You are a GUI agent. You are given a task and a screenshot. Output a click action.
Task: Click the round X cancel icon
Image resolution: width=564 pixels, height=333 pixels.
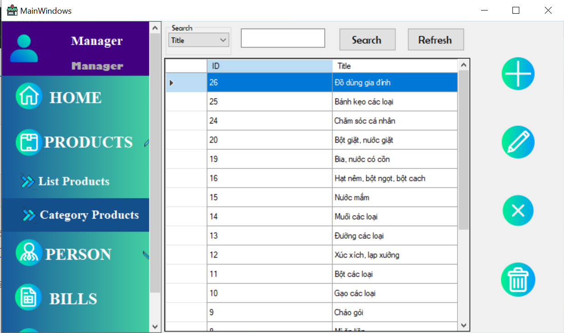(x=518, y=211)
